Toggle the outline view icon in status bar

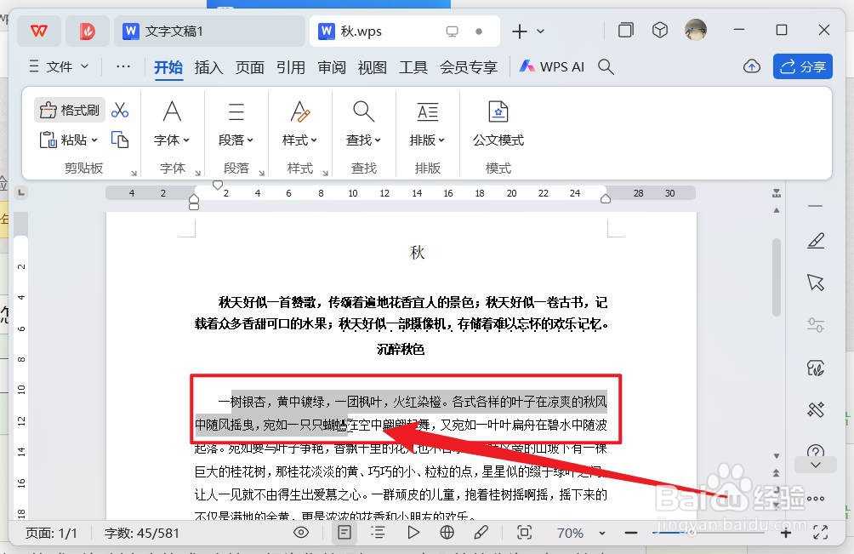[379, 533]
